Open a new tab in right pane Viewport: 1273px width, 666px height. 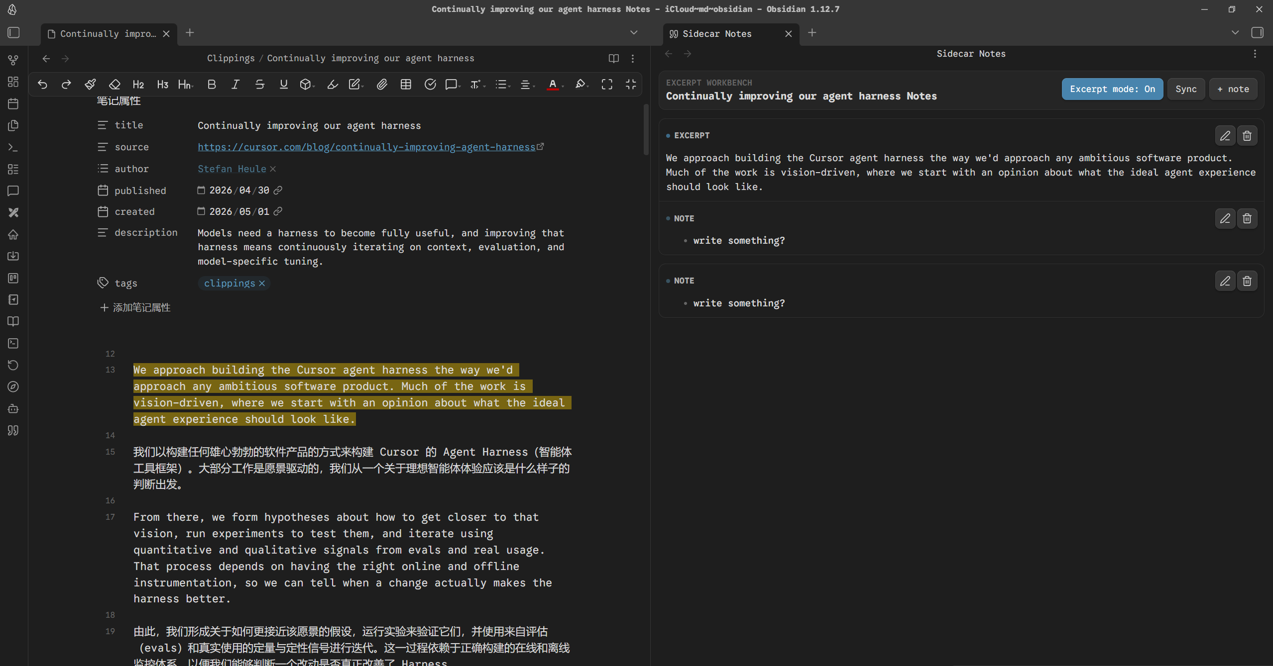coord(812,33)
